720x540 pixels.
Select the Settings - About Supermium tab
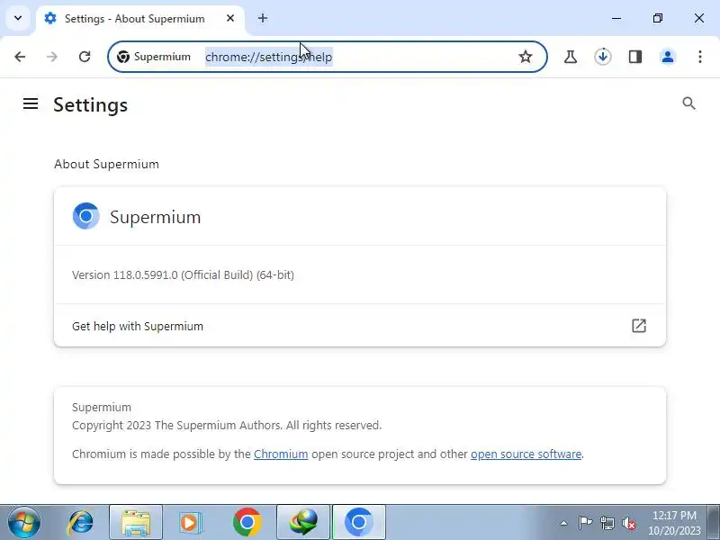point(140,19)
